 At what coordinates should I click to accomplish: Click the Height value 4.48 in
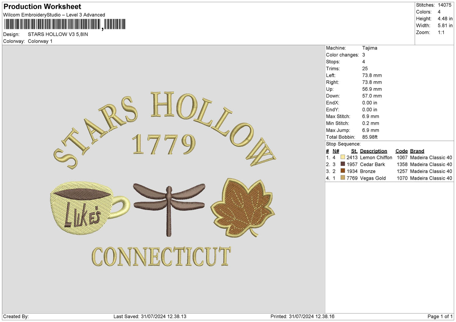point(445,19)
